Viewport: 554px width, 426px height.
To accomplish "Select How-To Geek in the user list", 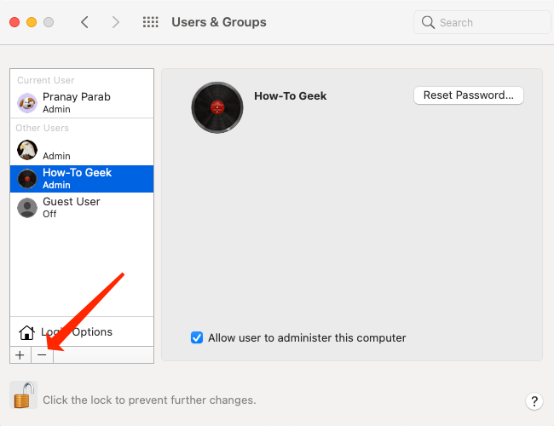I will click(82, 179).
